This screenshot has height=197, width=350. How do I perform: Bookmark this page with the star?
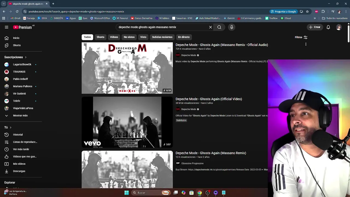[x=307, y=11]
